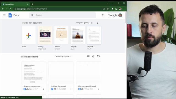Click the 'Docs' title text
Screen dimensions: 176x99
[16, 15]
